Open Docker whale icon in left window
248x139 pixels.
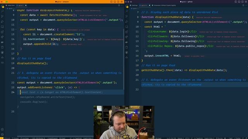pos(2,42)
